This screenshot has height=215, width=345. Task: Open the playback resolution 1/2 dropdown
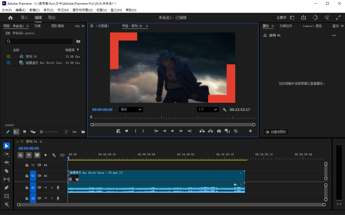point(208,109)
